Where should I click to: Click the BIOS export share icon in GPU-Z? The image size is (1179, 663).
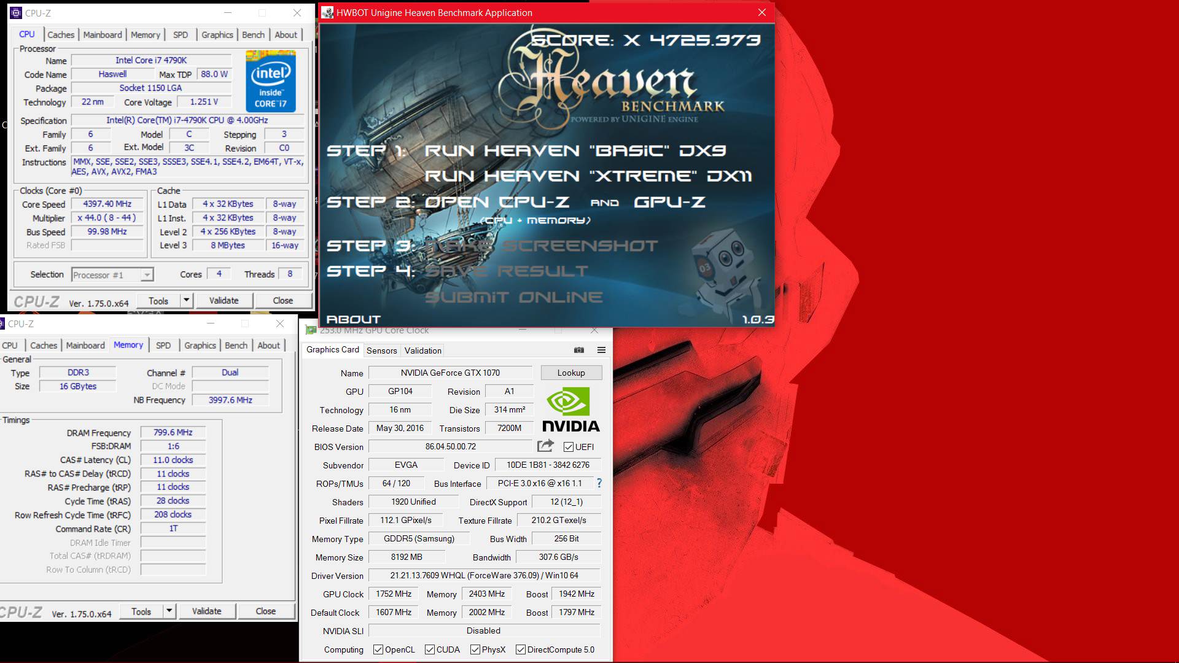pyautogui.click(x=545, y=446)
